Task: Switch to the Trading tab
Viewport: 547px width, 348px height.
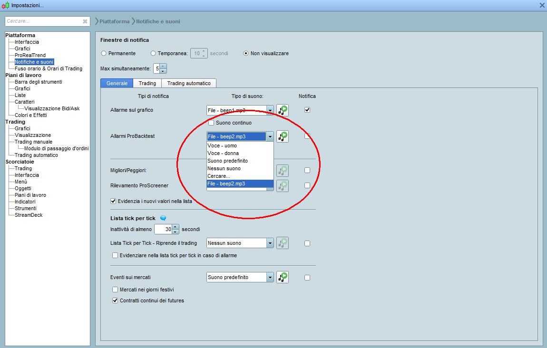Action: 147,83
